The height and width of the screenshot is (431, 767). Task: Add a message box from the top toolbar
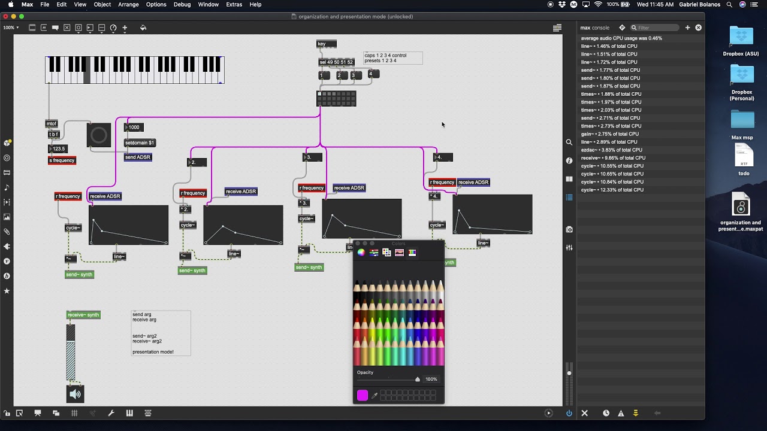point(44,28)
